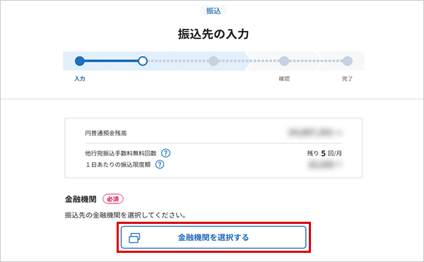Click the 振込先の金融機関を選択してください instruction text
The width and height of the screenshot is (424, 262).
click(x=126, y=215)
